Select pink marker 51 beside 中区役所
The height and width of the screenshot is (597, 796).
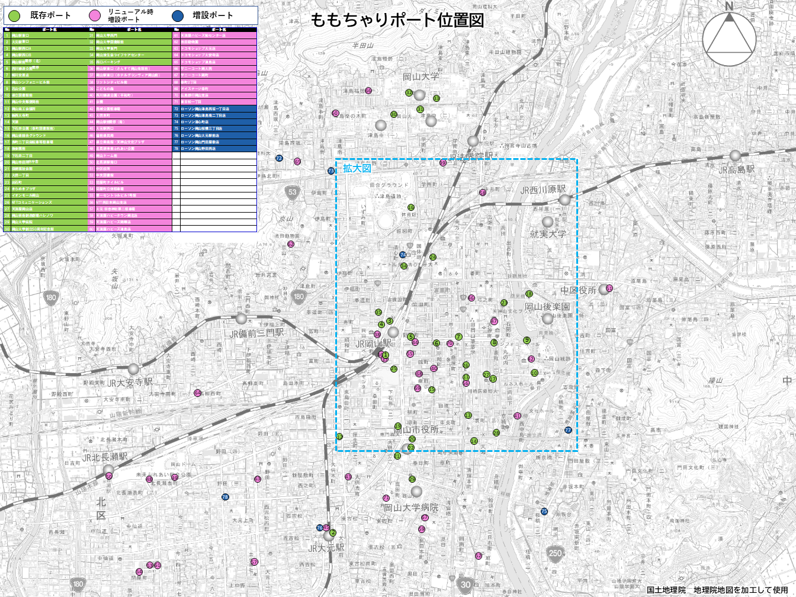point(609,288)
